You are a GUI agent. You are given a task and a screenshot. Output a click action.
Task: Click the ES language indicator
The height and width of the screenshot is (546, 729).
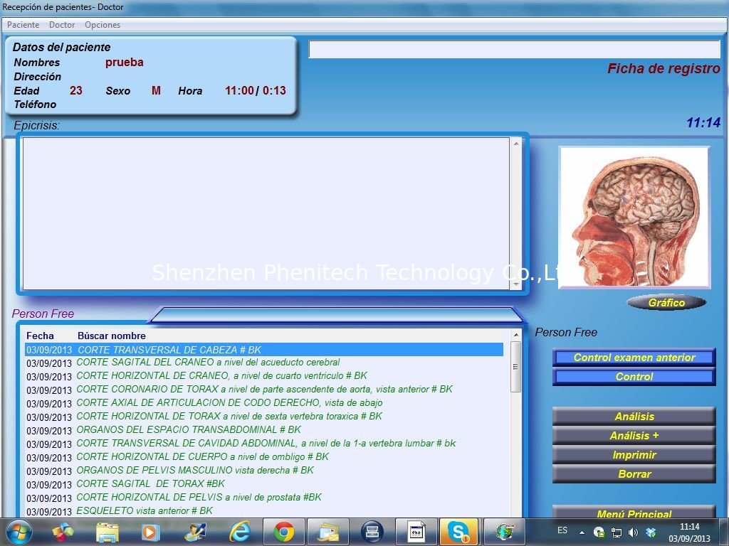pos(562,530)
